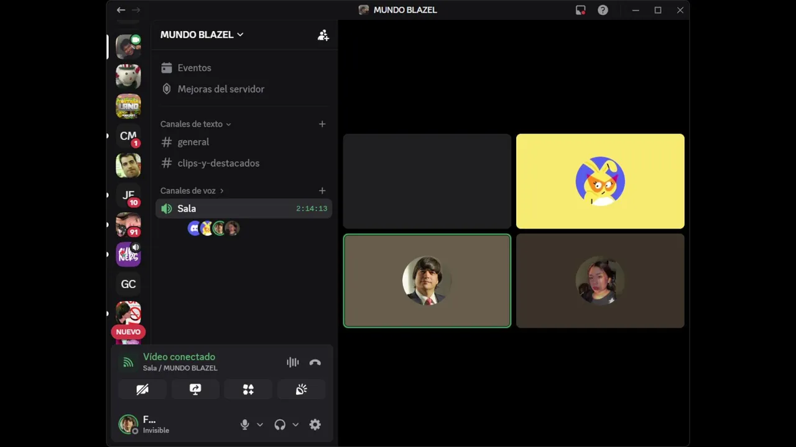
Task: Open input device options chevron next to microphone
Action: tap(260, 425)
